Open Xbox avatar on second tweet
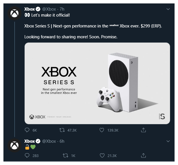This screenshot has height=165, width=178. tap(14, 145)
